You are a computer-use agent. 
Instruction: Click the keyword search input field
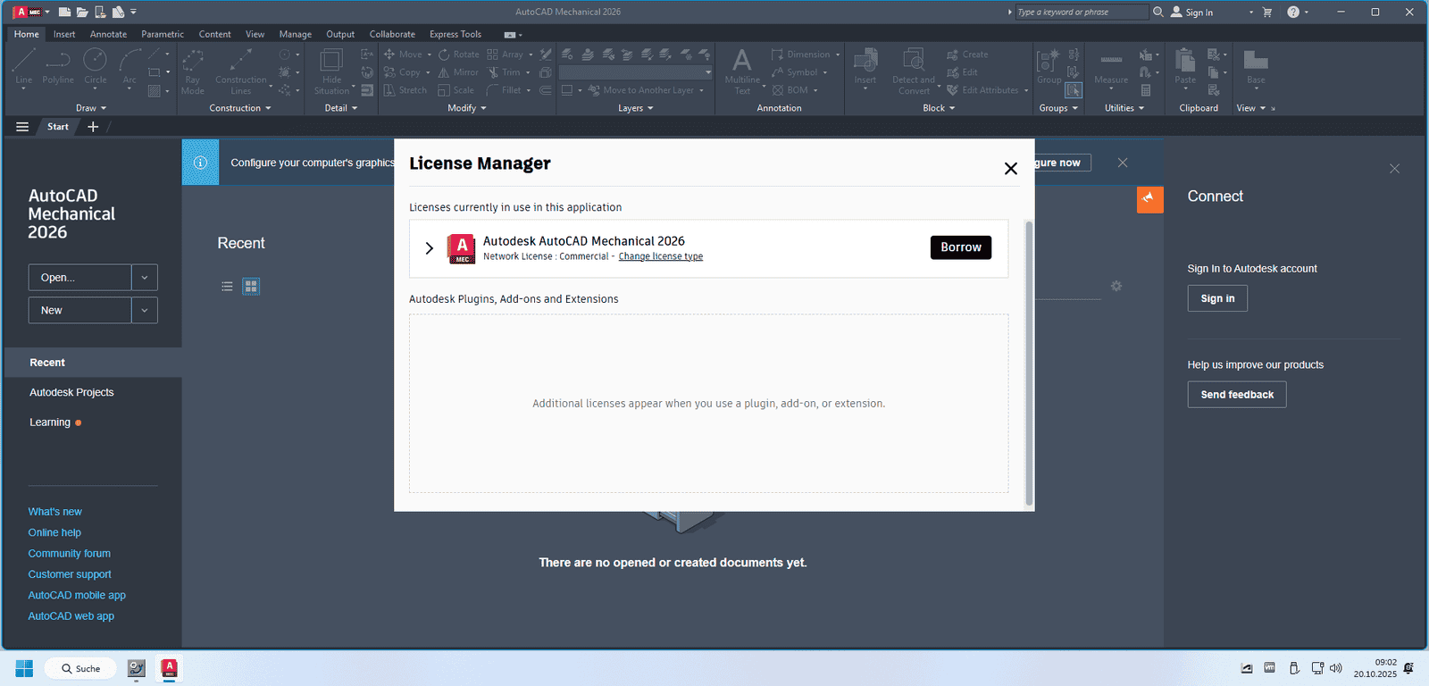coord(1082,13)
